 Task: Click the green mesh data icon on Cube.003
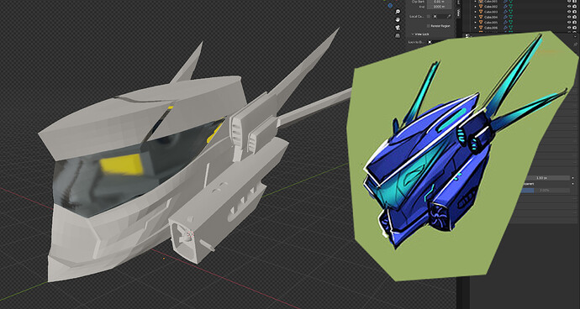510,12
